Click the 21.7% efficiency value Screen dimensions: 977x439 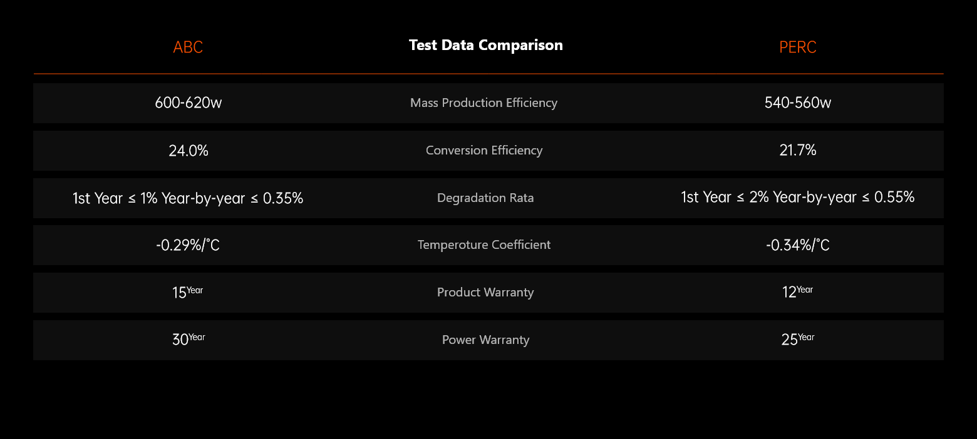click(798, 150)
